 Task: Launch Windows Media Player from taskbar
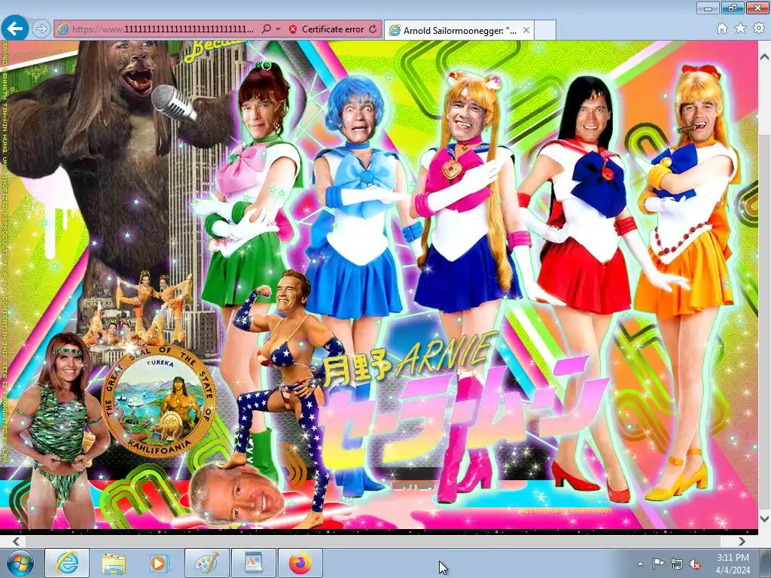click(160, 563)
